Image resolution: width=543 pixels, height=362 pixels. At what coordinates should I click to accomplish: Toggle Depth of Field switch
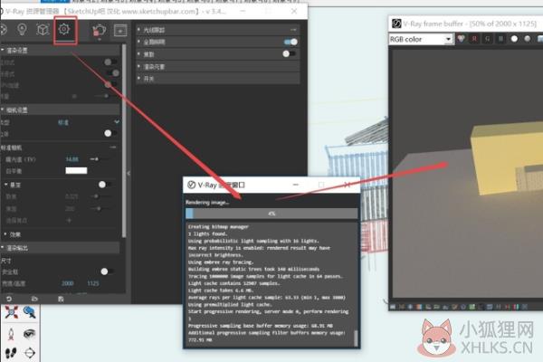(x=105, y=185)
